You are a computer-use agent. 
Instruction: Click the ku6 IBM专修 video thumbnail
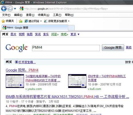[77, 81]
